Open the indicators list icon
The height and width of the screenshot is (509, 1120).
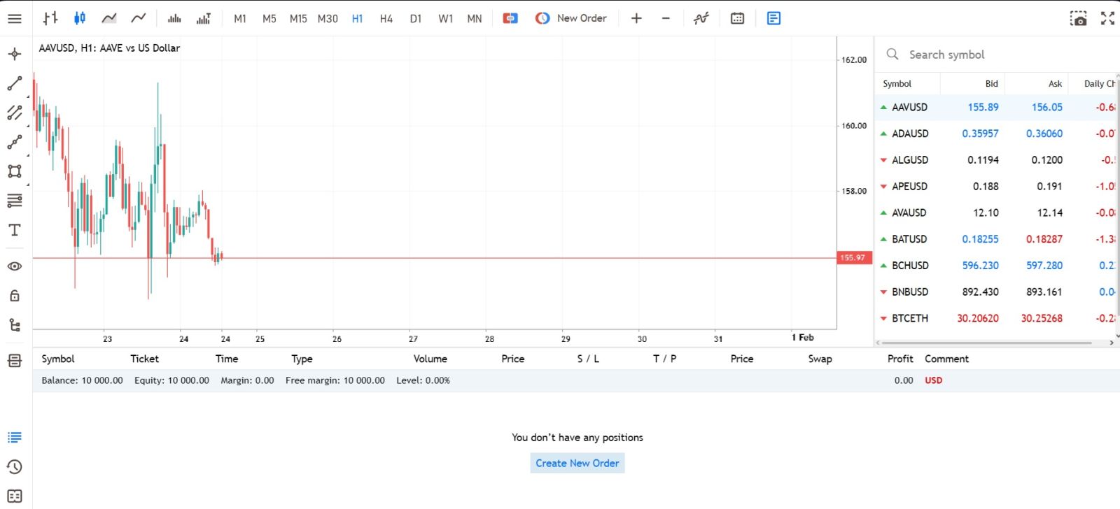(701, 19)
